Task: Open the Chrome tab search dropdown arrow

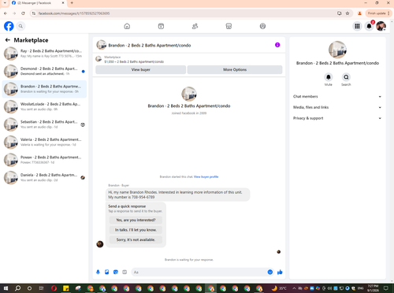Action: (x=5, y=3)
